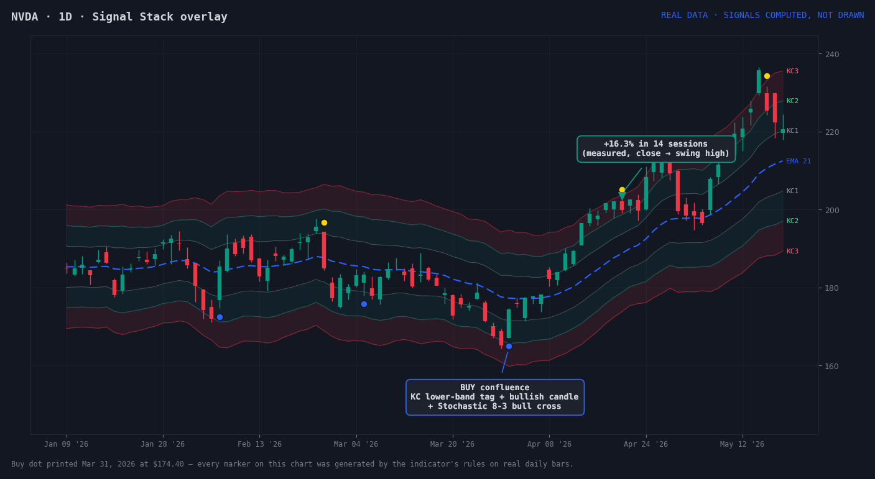Viewport: 875px width, 479px height.
Task: Click the yellow dot at the +16.3% callout pointer
Action: [622, 189]
